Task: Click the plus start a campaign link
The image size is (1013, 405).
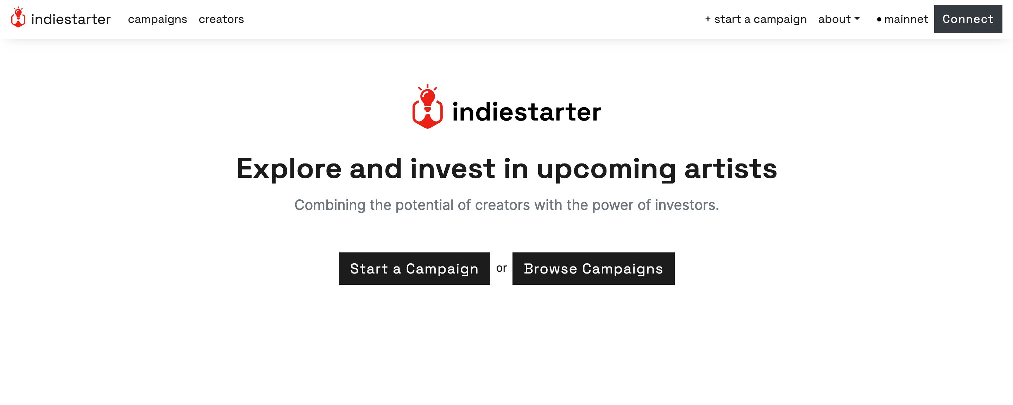Action: [756, 19]
